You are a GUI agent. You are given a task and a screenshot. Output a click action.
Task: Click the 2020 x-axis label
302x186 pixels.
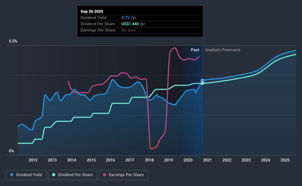188,160
